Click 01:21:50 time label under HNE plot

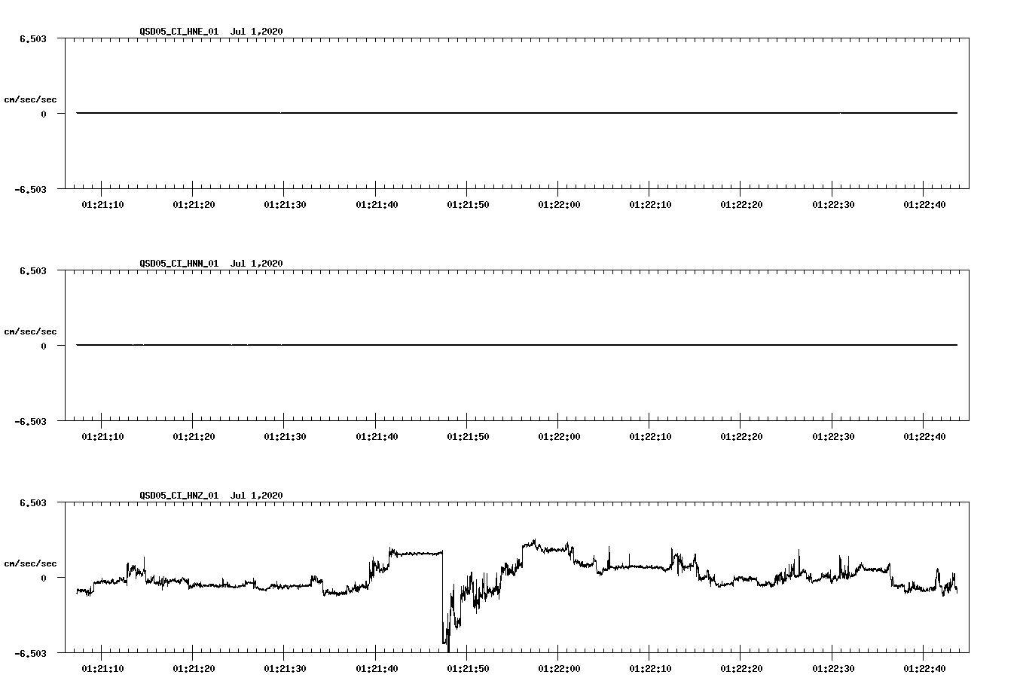click(468, 205)
